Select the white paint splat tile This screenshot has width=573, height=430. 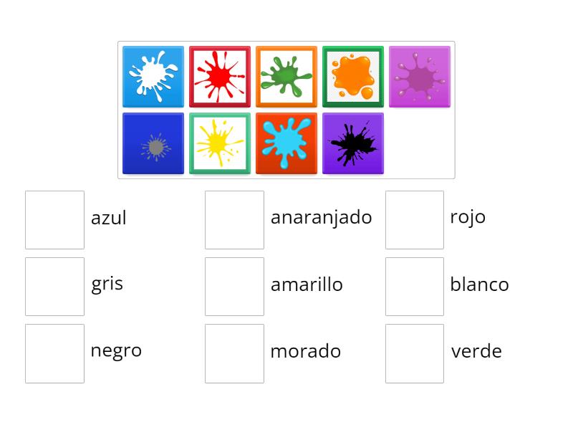tap(153, 76)
